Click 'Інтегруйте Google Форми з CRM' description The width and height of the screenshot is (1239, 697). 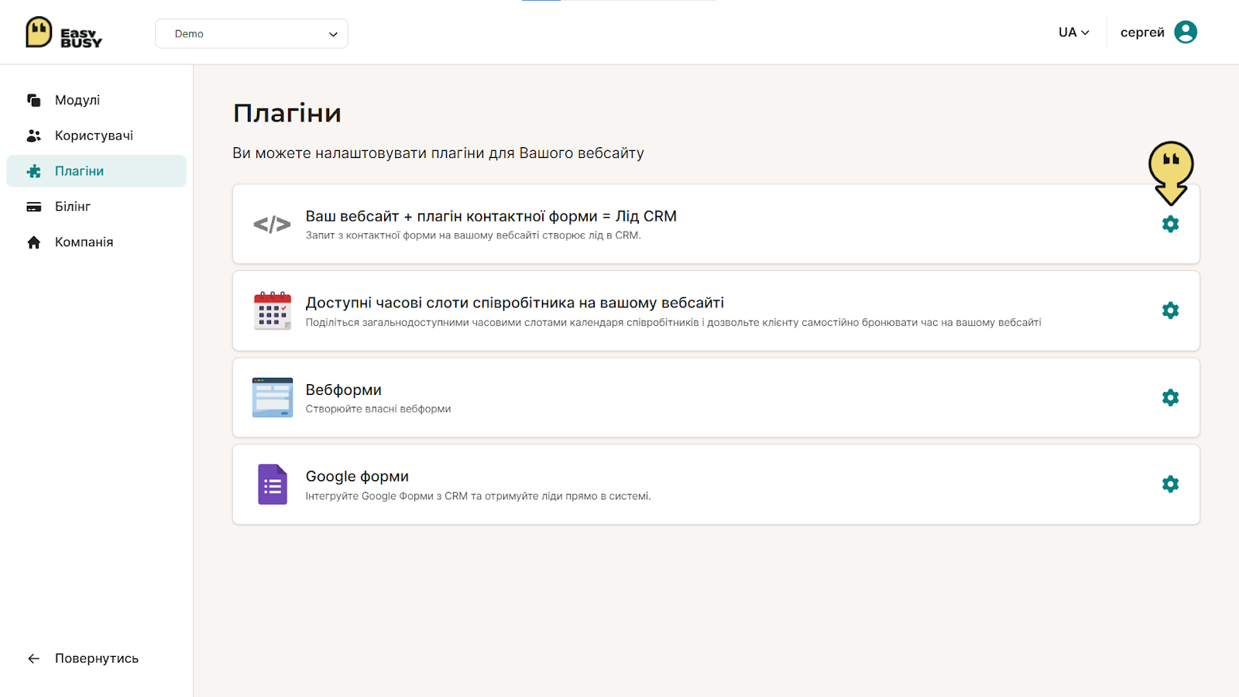click(x=478, y=496)
